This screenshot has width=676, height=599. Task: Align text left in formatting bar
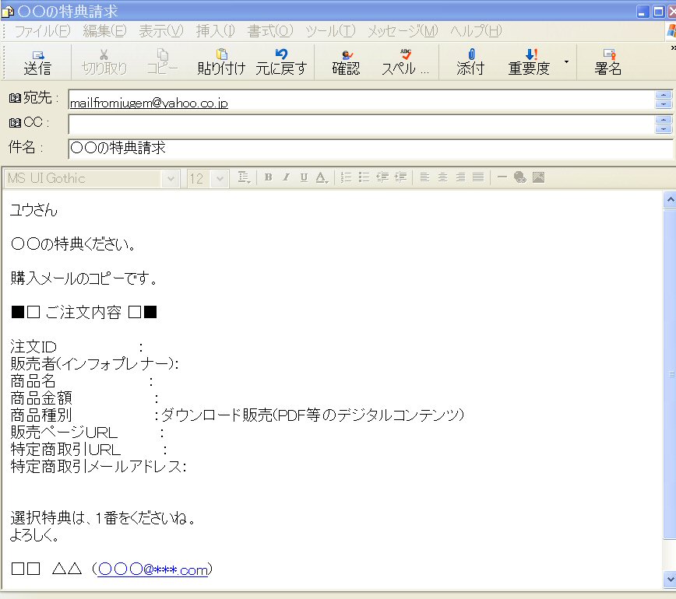[424, 177]
